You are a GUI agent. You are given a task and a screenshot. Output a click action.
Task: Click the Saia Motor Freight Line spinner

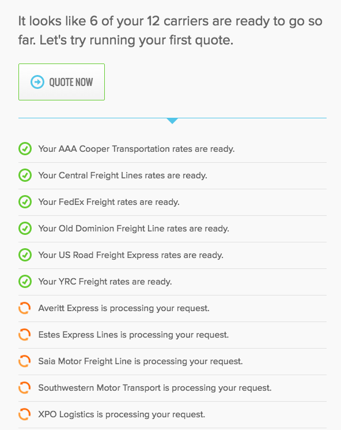(x=24, y=361)
